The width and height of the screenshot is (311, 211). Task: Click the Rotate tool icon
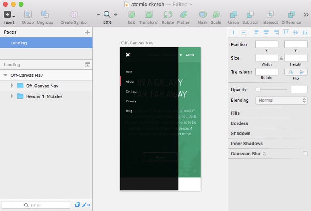tap(168, 15)
